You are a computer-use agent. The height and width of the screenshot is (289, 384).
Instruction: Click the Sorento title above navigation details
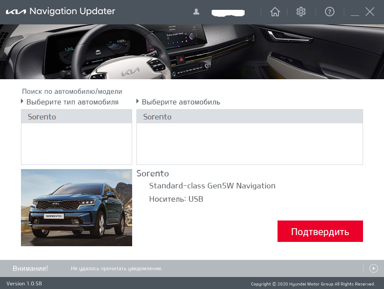click(153, 173)
